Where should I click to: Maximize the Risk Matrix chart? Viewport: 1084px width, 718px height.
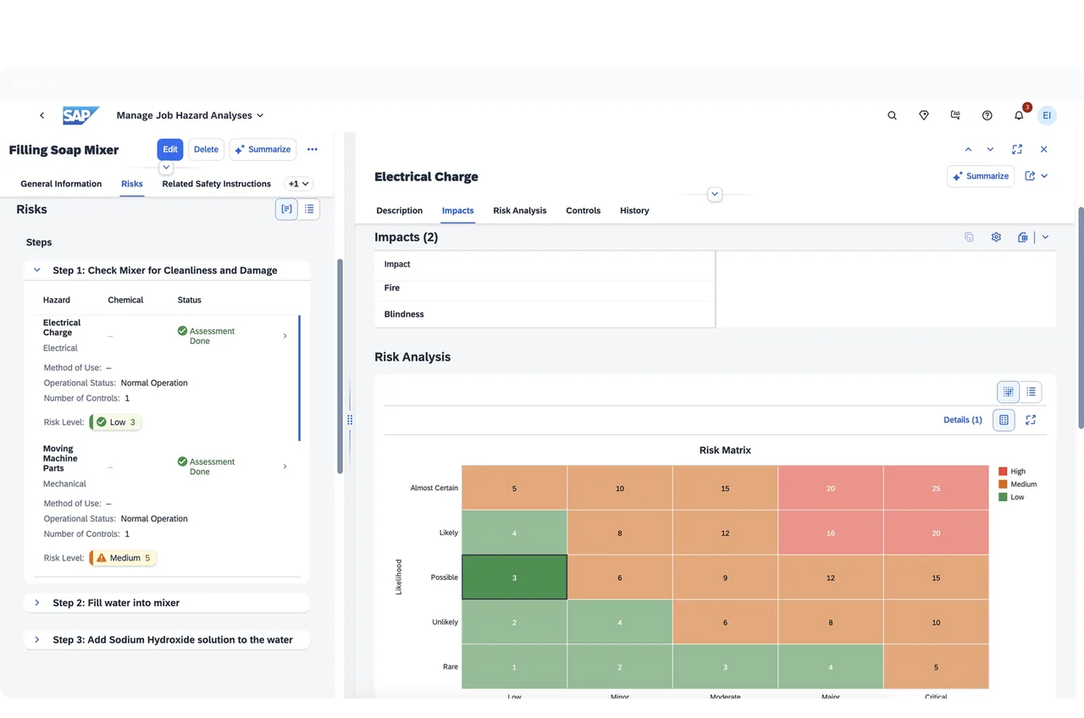pyautogui.click(x=1031, y=420)
